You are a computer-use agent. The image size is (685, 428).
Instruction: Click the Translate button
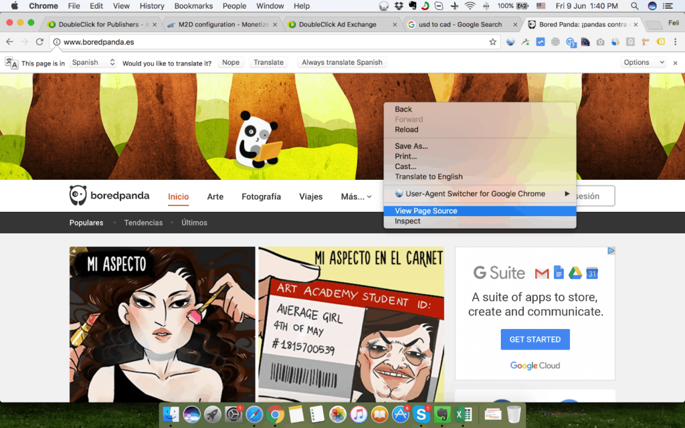268,62
